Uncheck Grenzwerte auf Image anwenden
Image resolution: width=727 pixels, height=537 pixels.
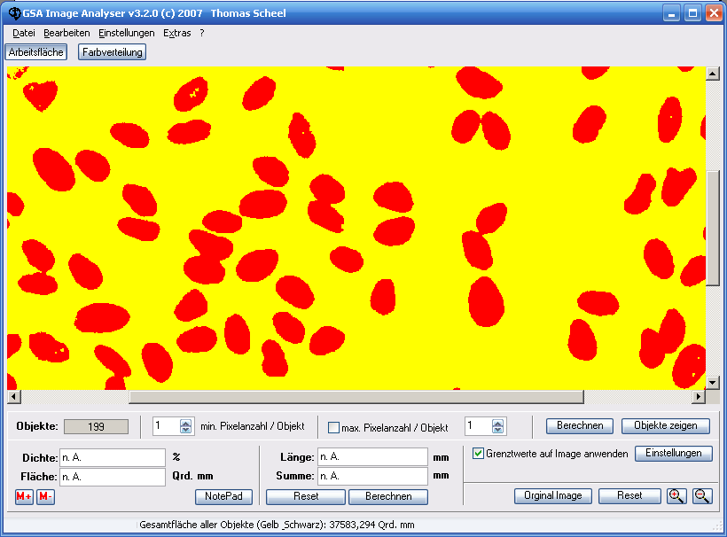point(478,453)
